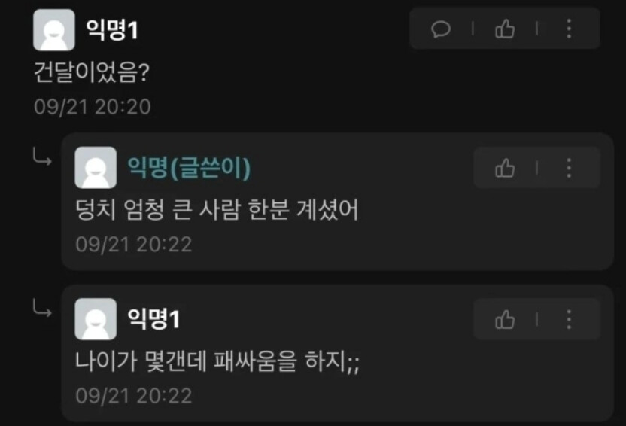Like the 익명(글쓴이) reply
The height and width of the screenshot is (426, 626).
coord(505,168)
